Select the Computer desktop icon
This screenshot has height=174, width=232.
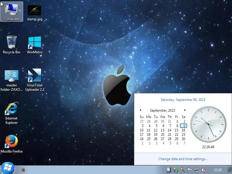tap(12, 12)
